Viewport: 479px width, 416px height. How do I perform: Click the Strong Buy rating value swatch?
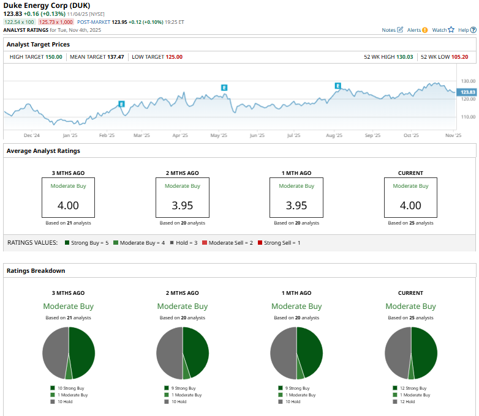(x=66, y=243)
